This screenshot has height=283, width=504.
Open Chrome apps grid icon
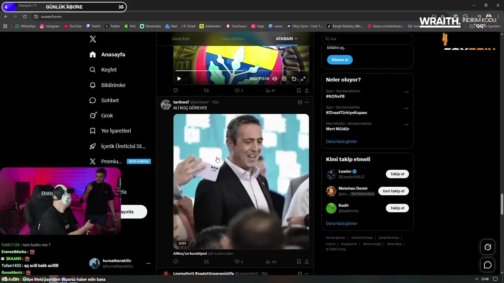(5, 26)
